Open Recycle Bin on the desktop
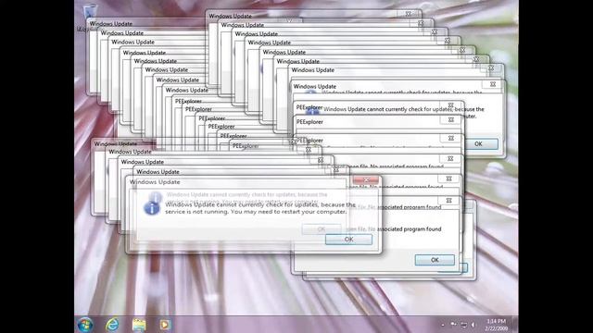 point(89,15)
